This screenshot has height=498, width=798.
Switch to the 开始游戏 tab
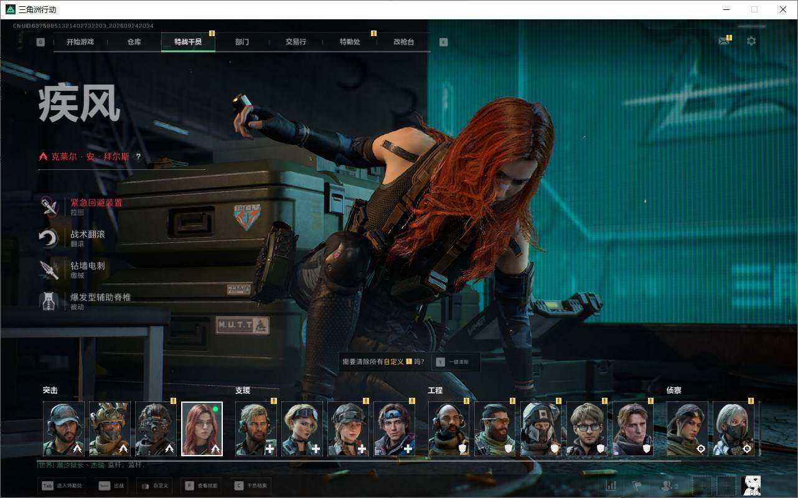80,42
